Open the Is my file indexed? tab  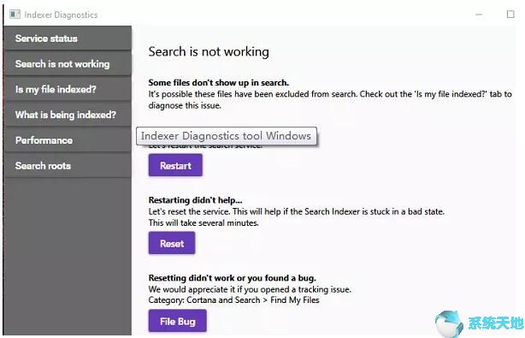click(x=68, y=89)
